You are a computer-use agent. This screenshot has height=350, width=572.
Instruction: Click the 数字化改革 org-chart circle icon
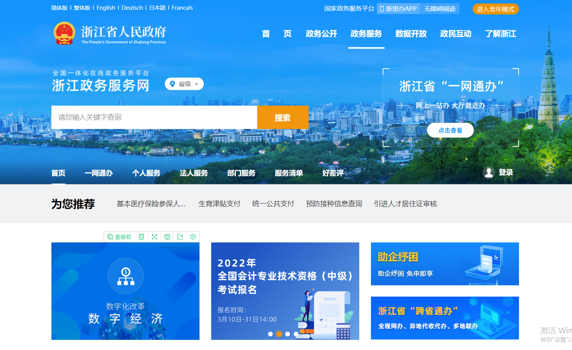[125, 276]
